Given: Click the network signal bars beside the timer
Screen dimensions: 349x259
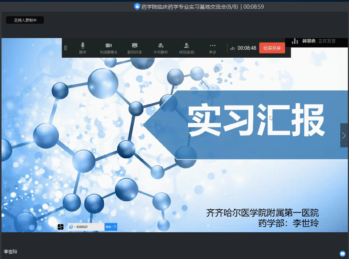Looking at the screenshot, I should (x=233, y=48).
